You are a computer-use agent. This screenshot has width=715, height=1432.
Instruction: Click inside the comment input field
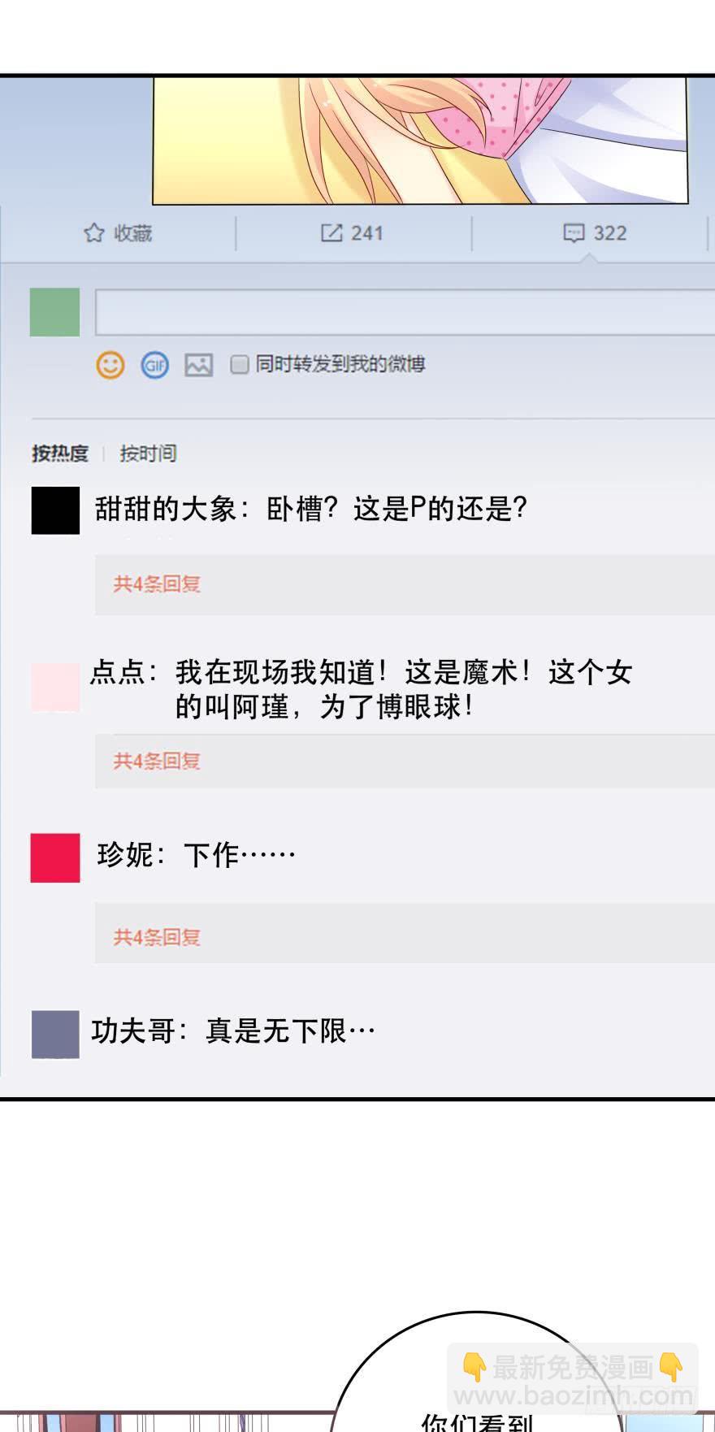point(405,312)
